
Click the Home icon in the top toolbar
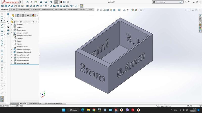(28, 2)
